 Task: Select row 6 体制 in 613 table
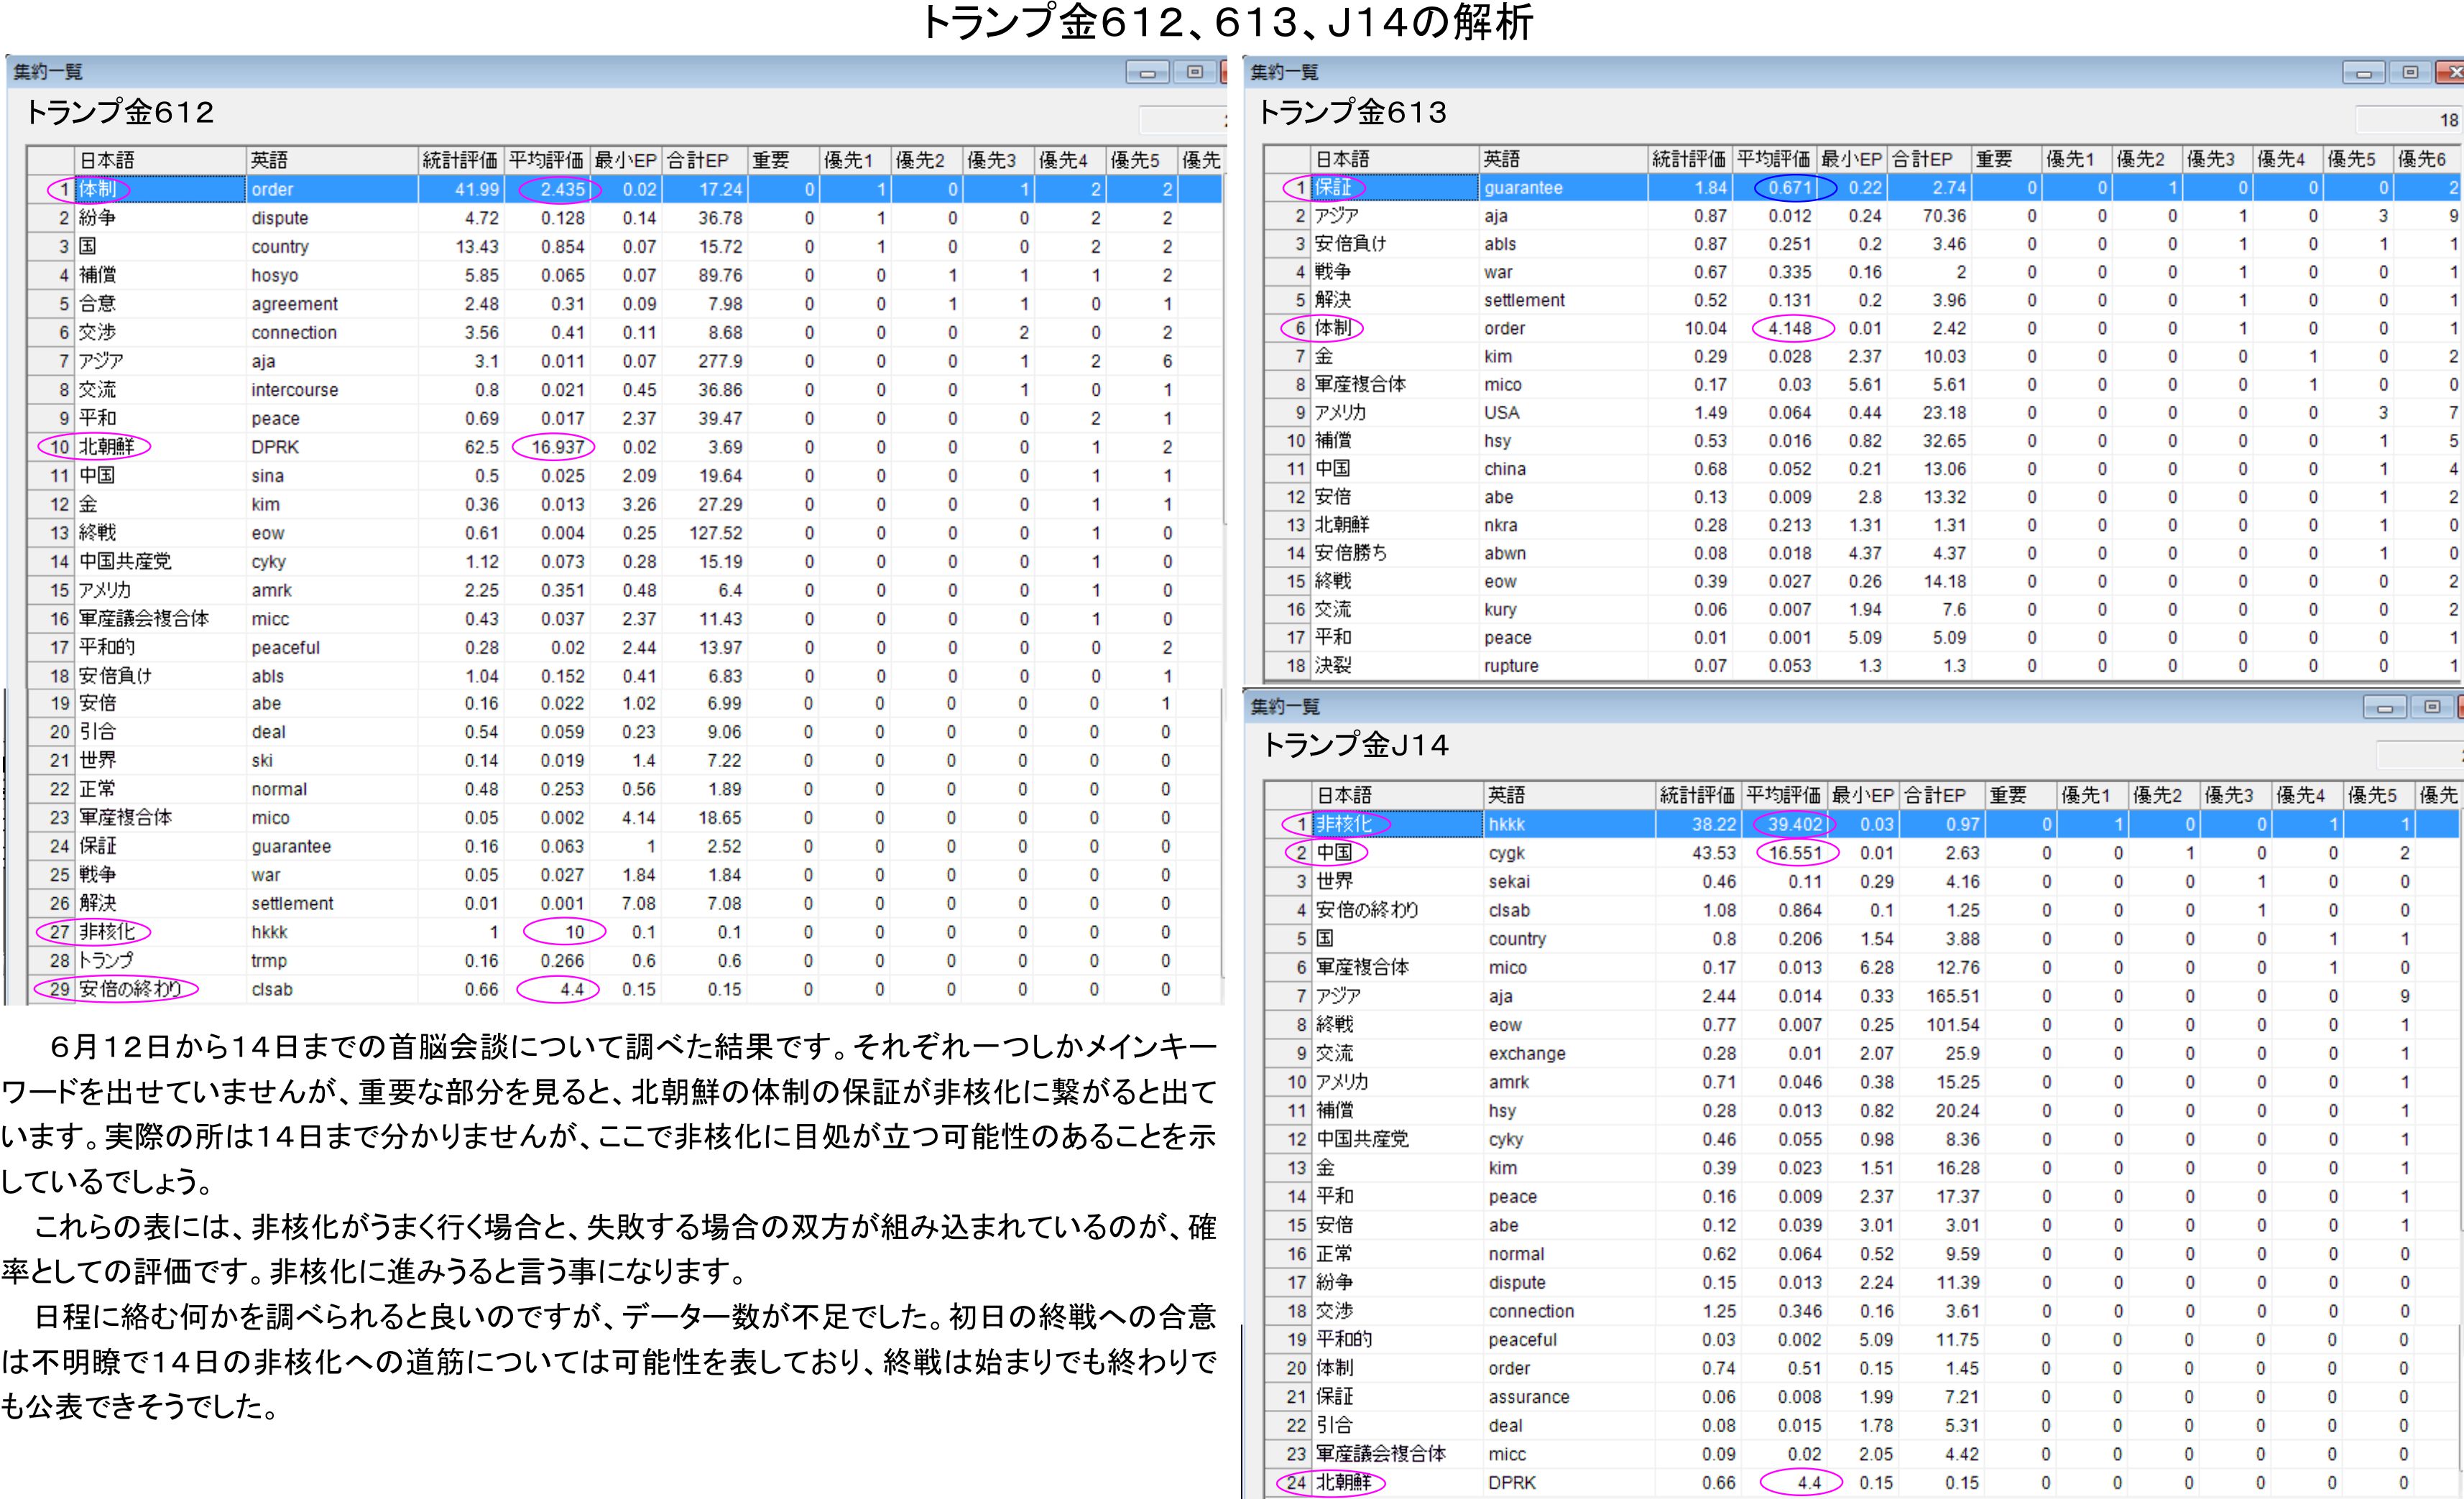pyautogui.click(x=1333, y=328)
